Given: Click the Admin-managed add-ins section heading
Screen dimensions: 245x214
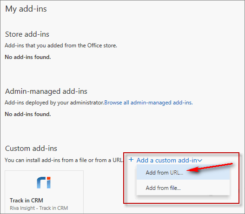Looking at the screenshot, I should [x=46, y=91].
